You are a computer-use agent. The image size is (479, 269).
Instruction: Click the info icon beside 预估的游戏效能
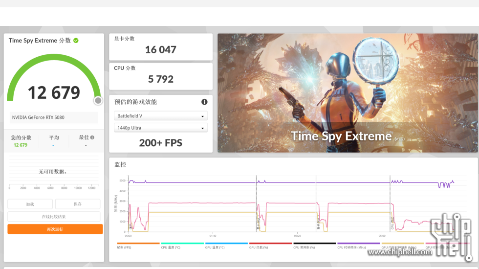204,102
